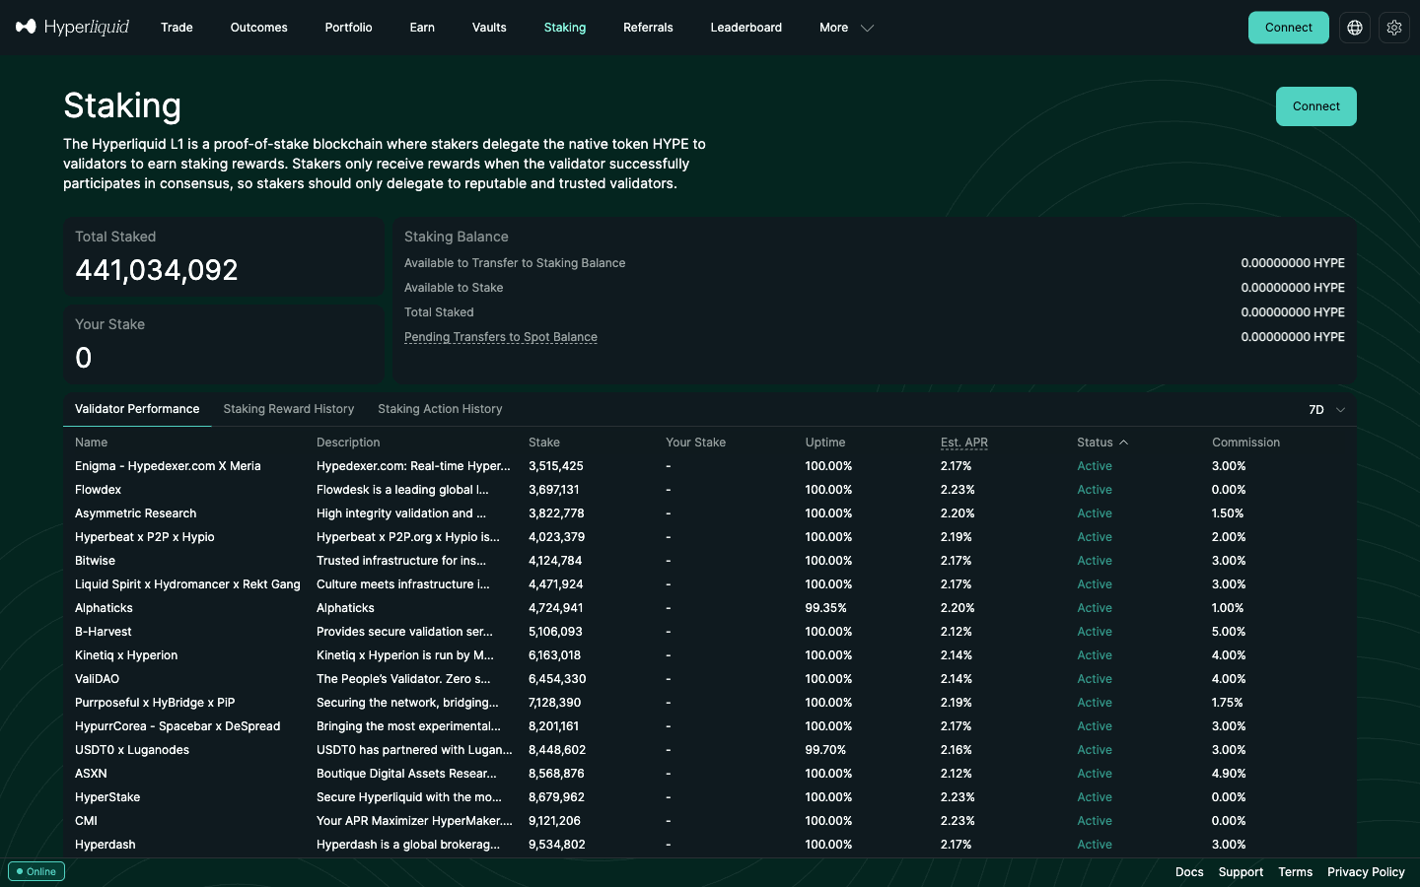
Task: Sort validators by Name column
Action: (91, 443)
